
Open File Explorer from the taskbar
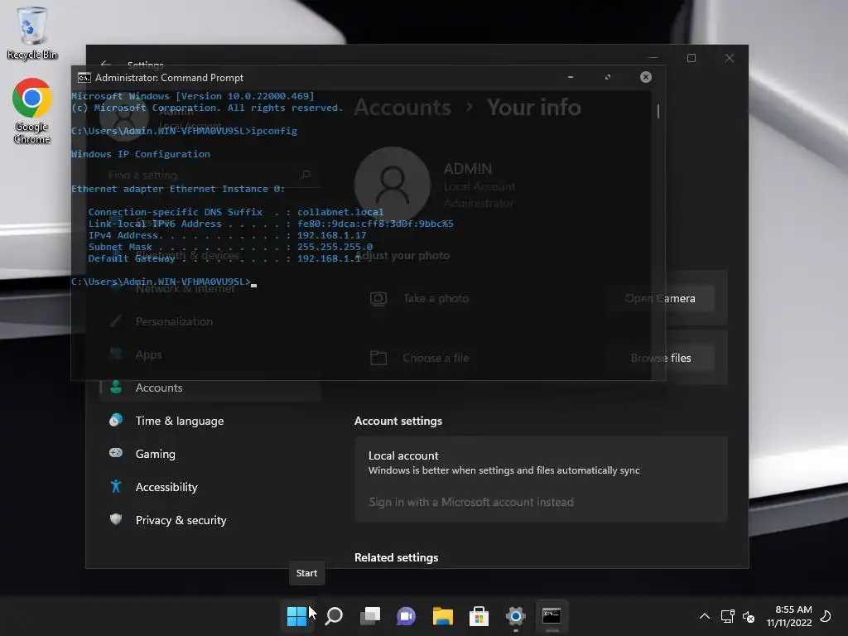coord(443,616)
